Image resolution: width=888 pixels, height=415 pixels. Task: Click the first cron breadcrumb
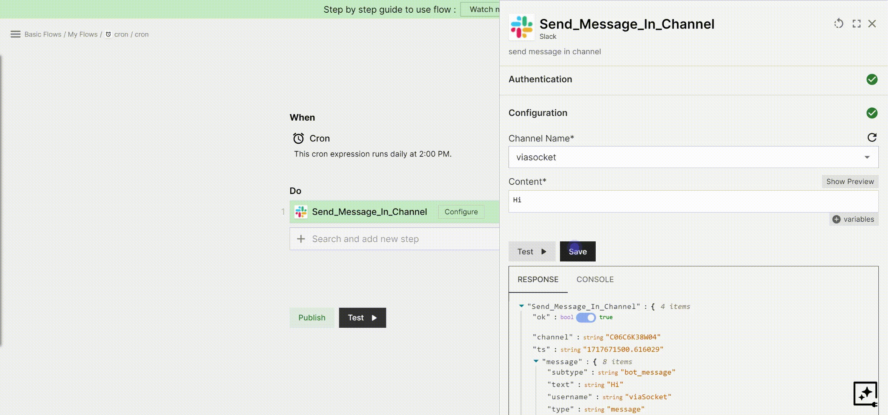pos(121,34)
